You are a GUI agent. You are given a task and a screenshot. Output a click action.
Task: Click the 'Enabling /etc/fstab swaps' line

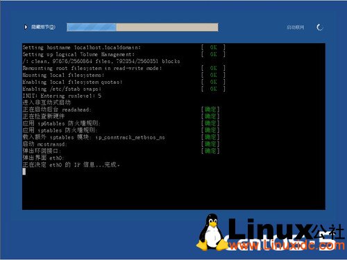click(62, 89)
